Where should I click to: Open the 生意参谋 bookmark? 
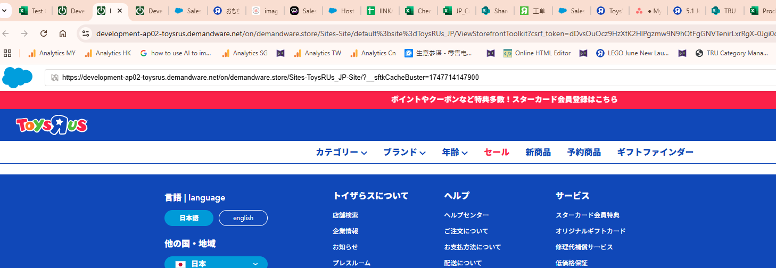coord(439,53)
